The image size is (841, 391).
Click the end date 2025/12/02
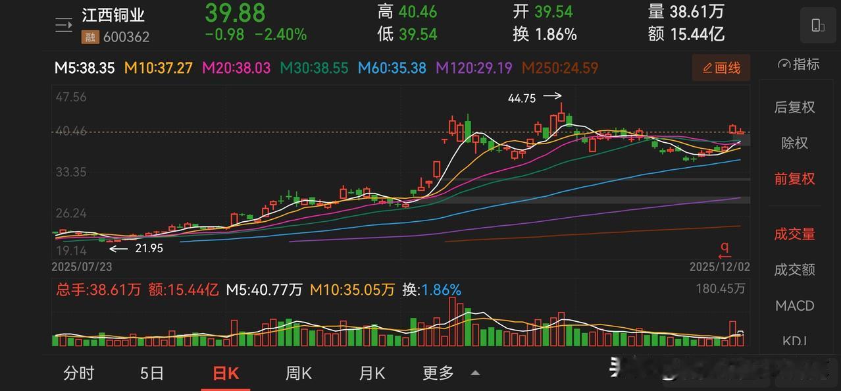(720, 267)
